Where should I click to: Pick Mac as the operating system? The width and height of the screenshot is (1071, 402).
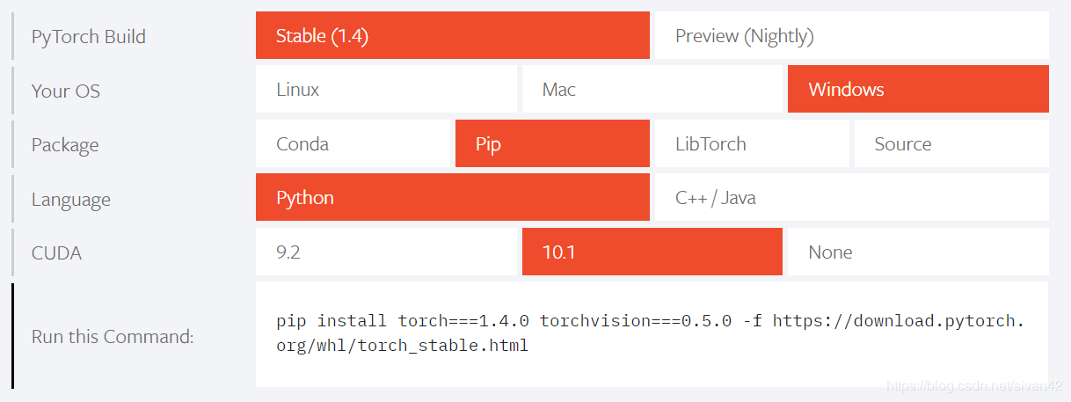pos(652,90)
